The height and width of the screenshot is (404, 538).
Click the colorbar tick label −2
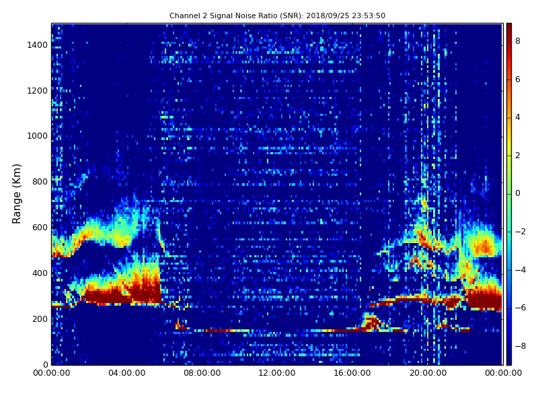tap(521, 232)
